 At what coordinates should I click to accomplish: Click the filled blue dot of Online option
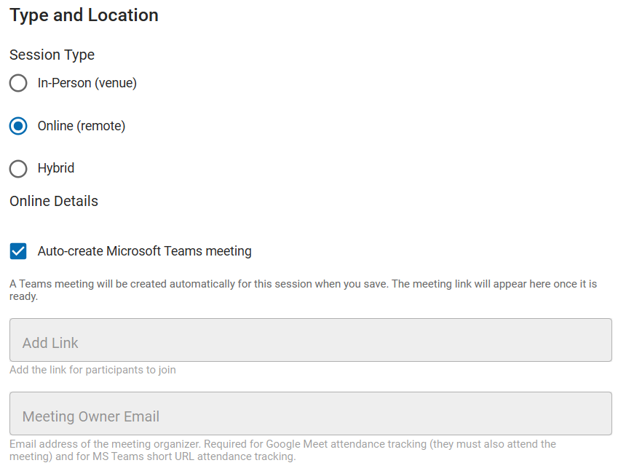18,126
